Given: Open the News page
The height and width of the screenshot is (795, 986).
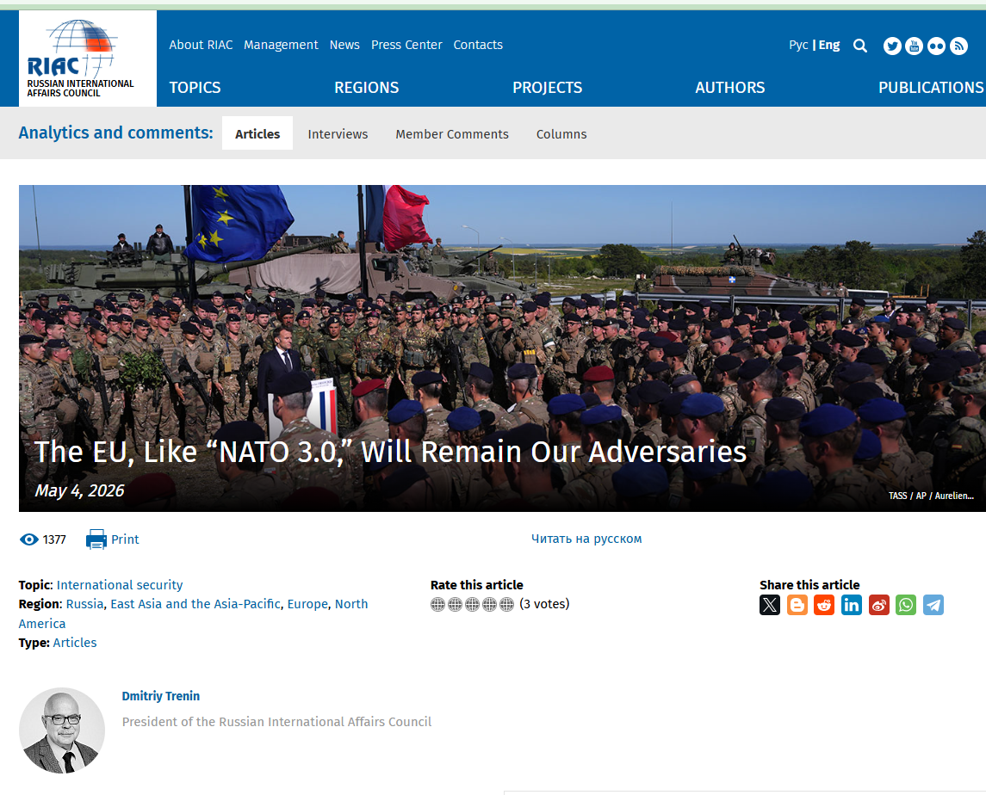Looking at the screenshot, I should pos(344,45).
